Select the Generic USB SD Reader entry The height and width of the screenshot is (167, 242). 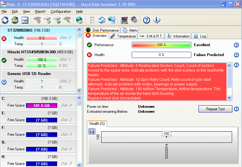39,81
